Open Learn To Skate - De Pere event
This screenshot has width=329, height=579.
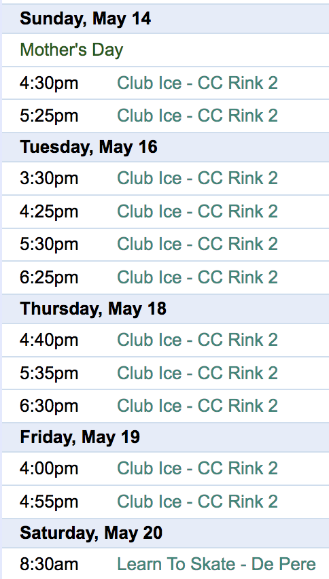tap(216, 564)
